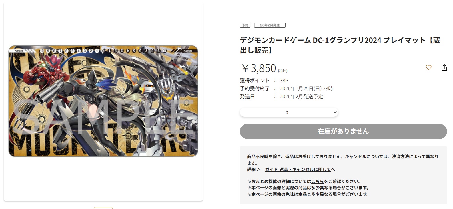Open the ガイド-返品・キャンセルに関して link
Image resolution: width=453 pixels, height=209 pixels.
300,170
